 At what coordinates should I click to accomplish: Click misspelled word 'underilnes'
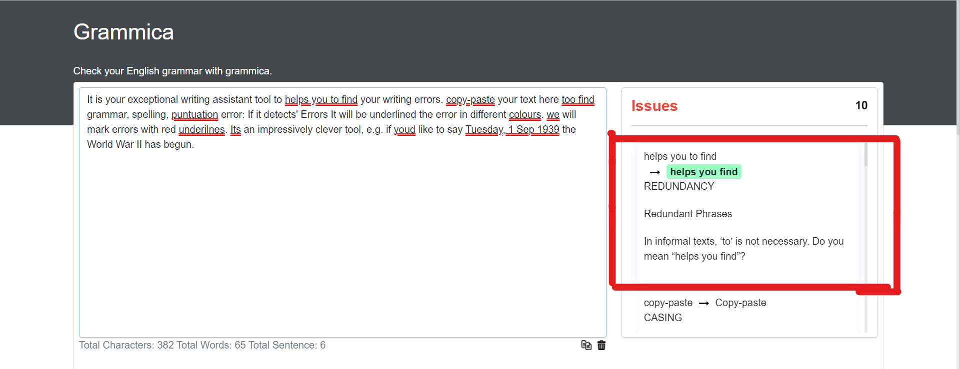201,129
